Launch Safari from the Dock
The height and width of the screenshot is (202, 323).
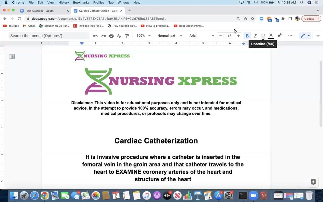(34, 195)
